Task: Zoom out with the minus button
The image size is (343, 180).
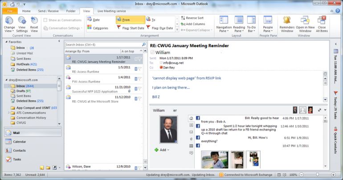Action: 302,175
